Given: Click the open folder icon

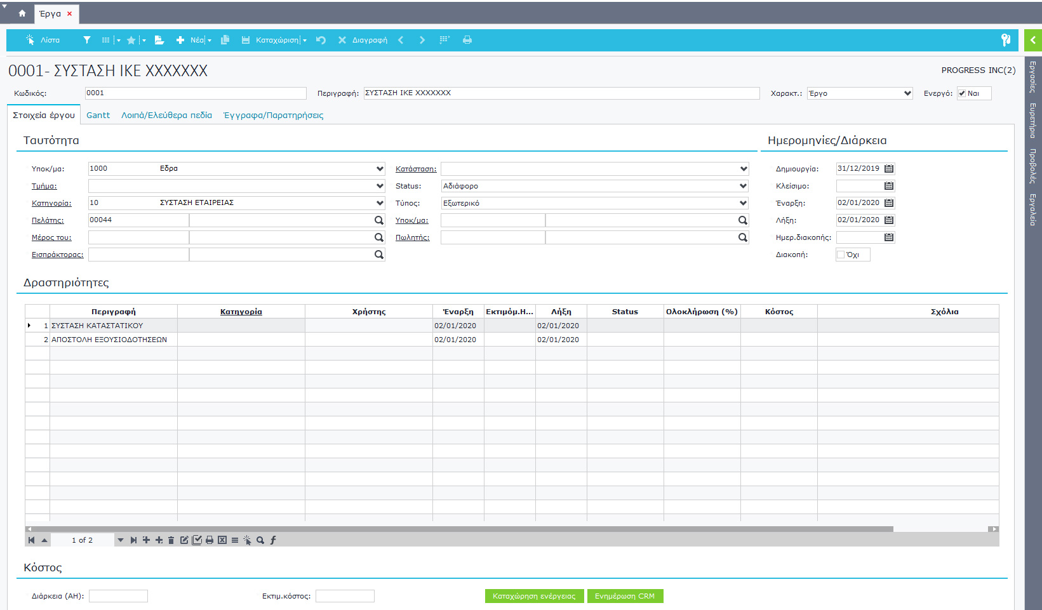Looking at the screenshot, I should 159,40.
